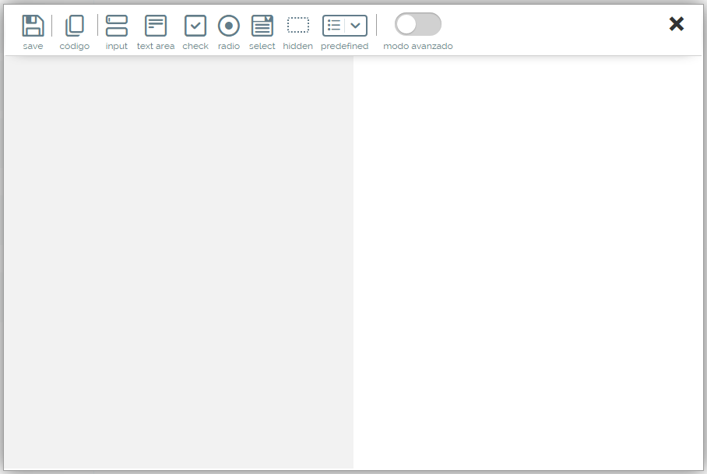Open the código copy icon

coord(75,26)
